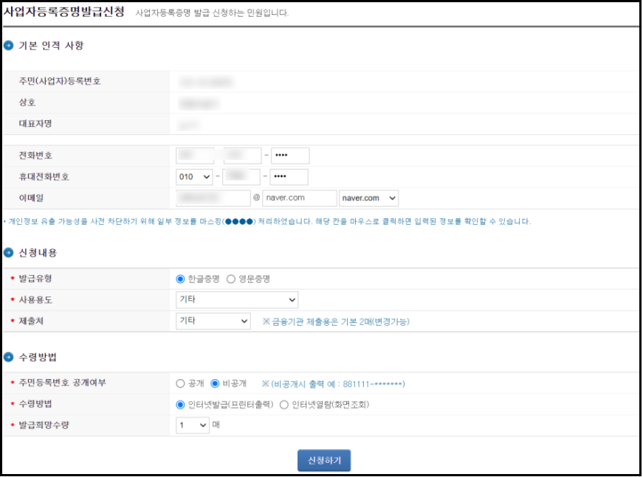Click the 금융기관 제출용은 기본 2매 notice text
This screenshot has height=477, width=643.
(x=336, y=322)
